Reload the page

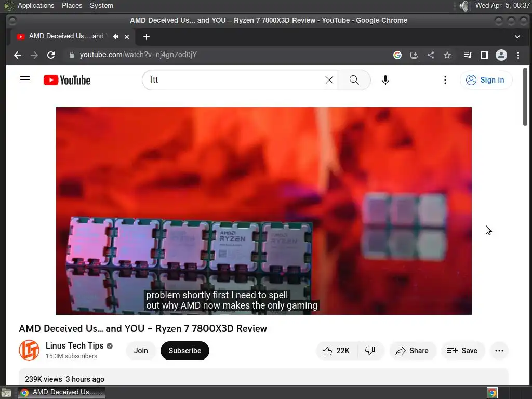tap(51, 55)
